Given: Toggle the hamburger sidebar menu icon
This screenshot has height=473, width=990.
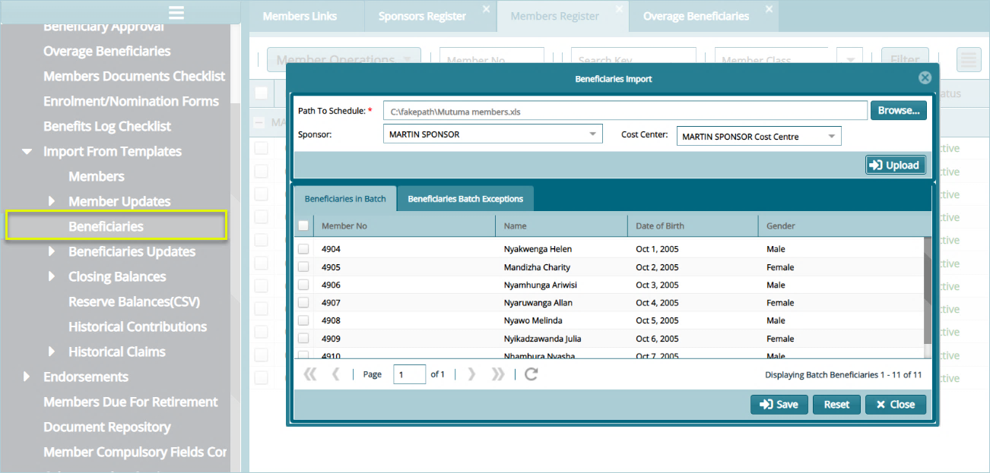Looking at the screenshot, I should coord(176,12).
